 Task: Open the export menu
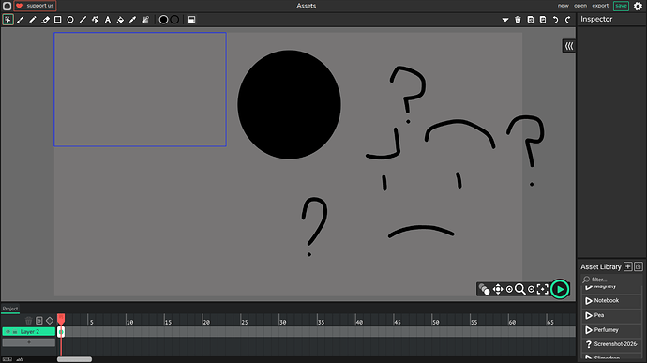point(600,6)
